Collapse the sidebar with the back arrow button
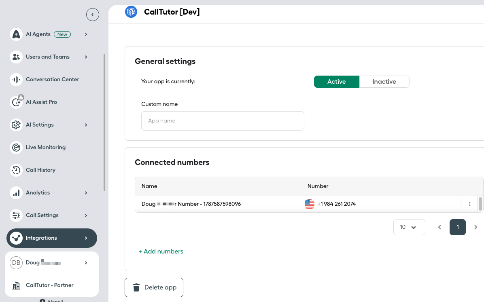This screenshot has width=484, height=302. point(93,15)
